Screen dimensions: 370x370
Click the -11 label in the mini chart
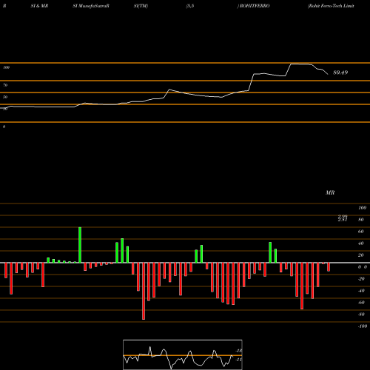click(239, 360)
